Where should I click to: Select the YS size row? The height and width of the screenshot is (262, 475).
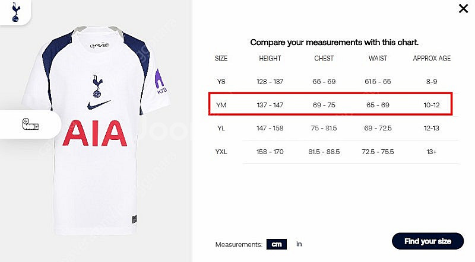(x=334, y=81)
